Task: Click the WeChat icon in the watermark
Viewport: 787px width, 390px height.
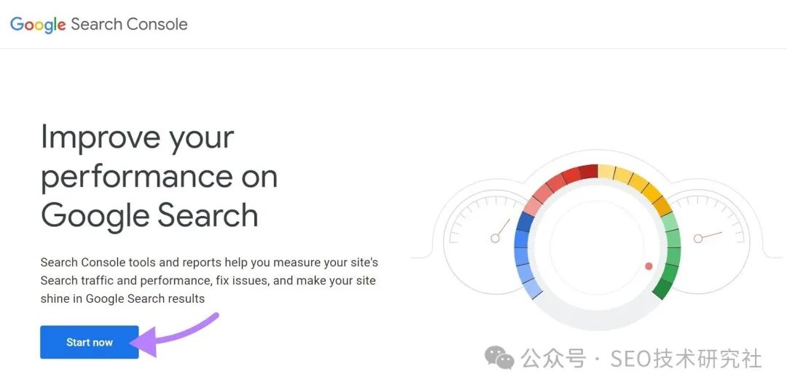Action: pyautogui.click(x=500, y=358)
